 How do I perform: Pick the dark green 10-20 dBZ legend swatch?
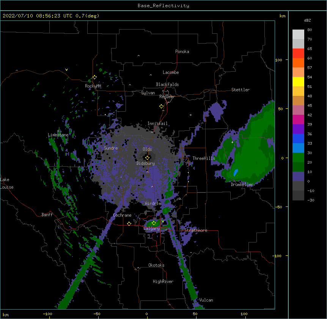pyautogui.click(x=298, y=167)
